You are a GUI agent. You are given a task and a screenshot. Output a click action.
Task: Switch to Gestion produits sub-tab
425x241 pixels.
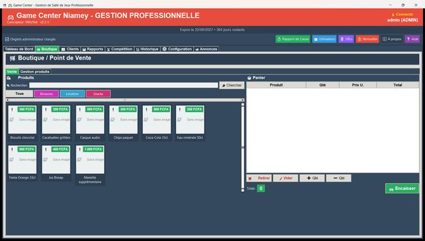[35, 72]
